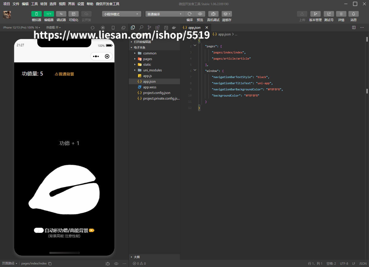Open the hot reload (热重载 开) dropdown
This screenshot has width=369, height=267.
[53, 27]
